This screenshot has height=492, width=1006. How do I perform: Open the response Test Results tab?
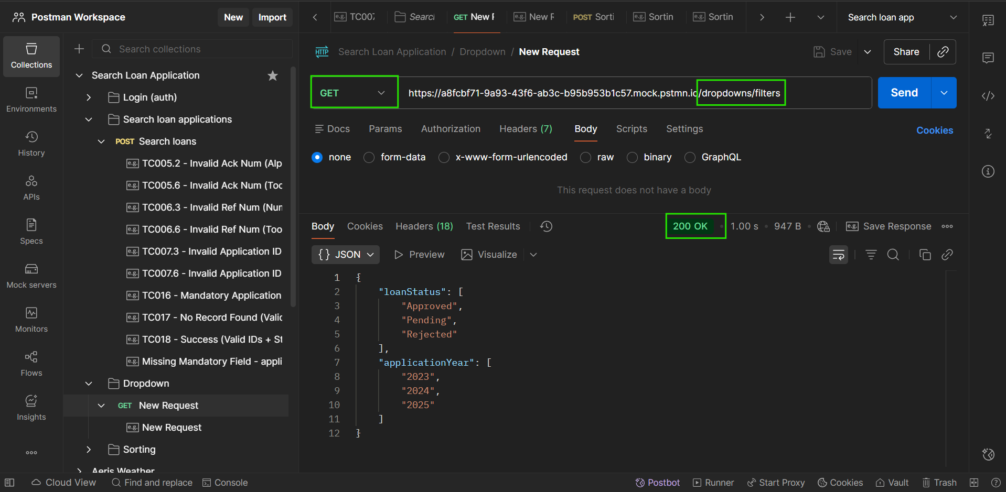coord(493,226)
